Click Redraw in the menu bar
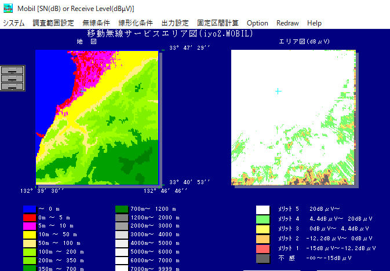390x271 pixels. pos(288,23)
